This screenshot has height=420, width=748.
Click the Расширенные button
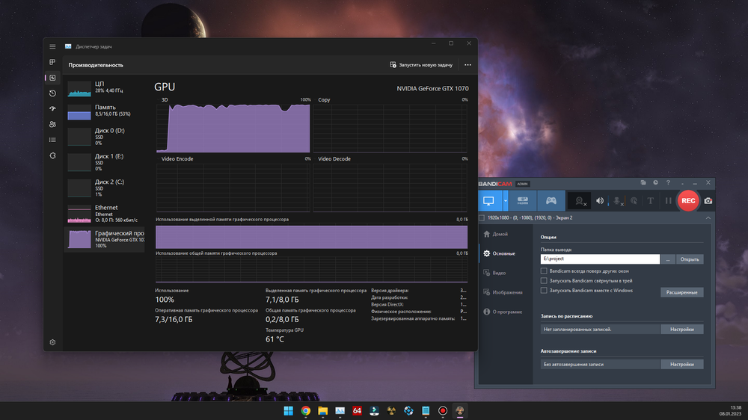pyautogui.click(x=681, y=292)
